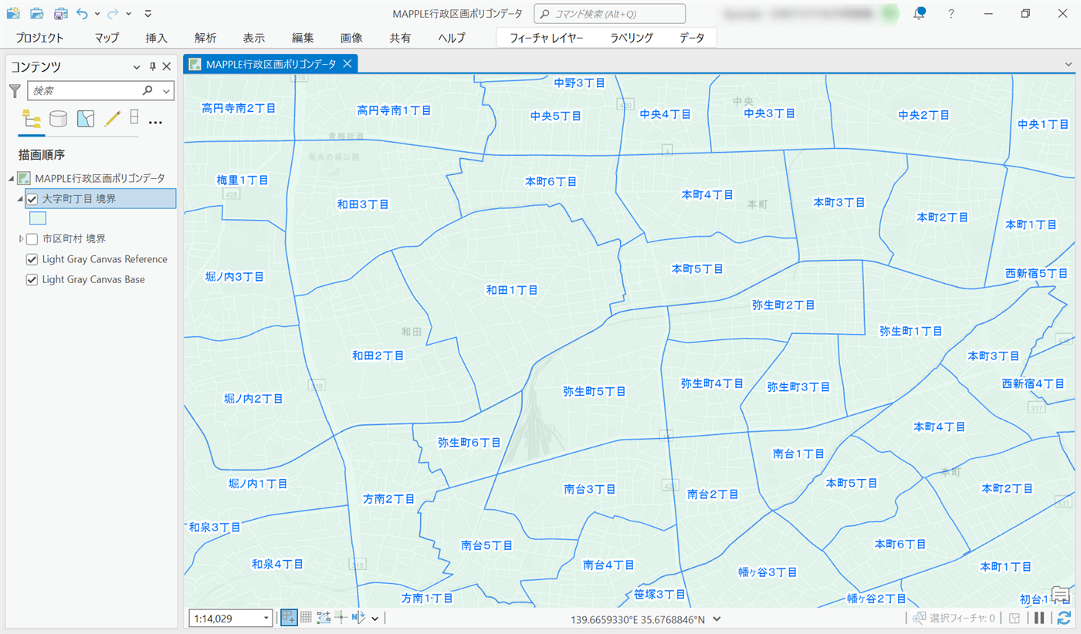Switch to List By Data Source view
Viewport: 1081px width, 634px height.
58,119
